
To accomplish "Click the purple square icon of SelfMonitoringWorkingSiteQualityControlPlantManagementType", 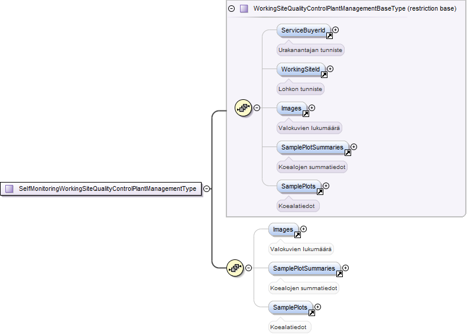I will (x=9, y=189).
